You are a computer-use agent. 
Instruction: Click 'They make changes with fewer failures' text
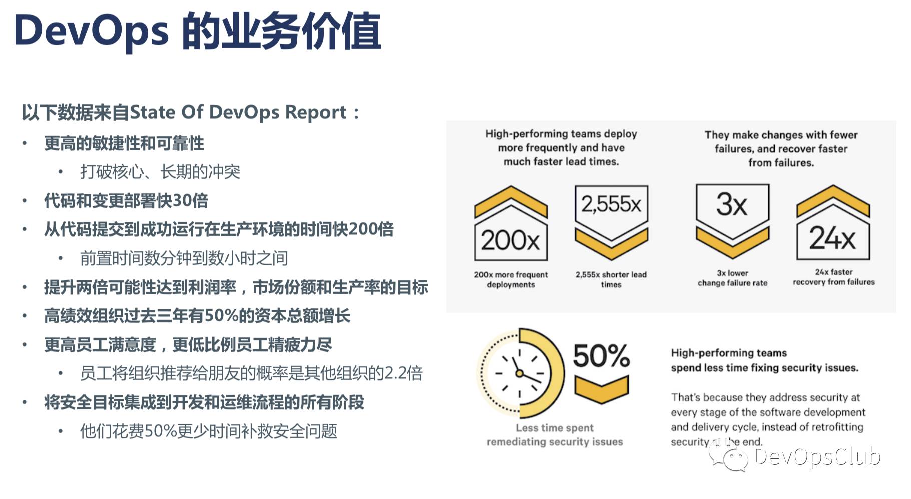coord(781,149)
